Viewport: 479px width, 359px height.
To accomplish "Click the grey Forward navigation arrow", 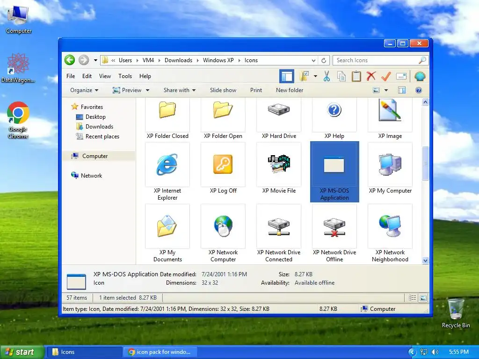I will (84, 60).
